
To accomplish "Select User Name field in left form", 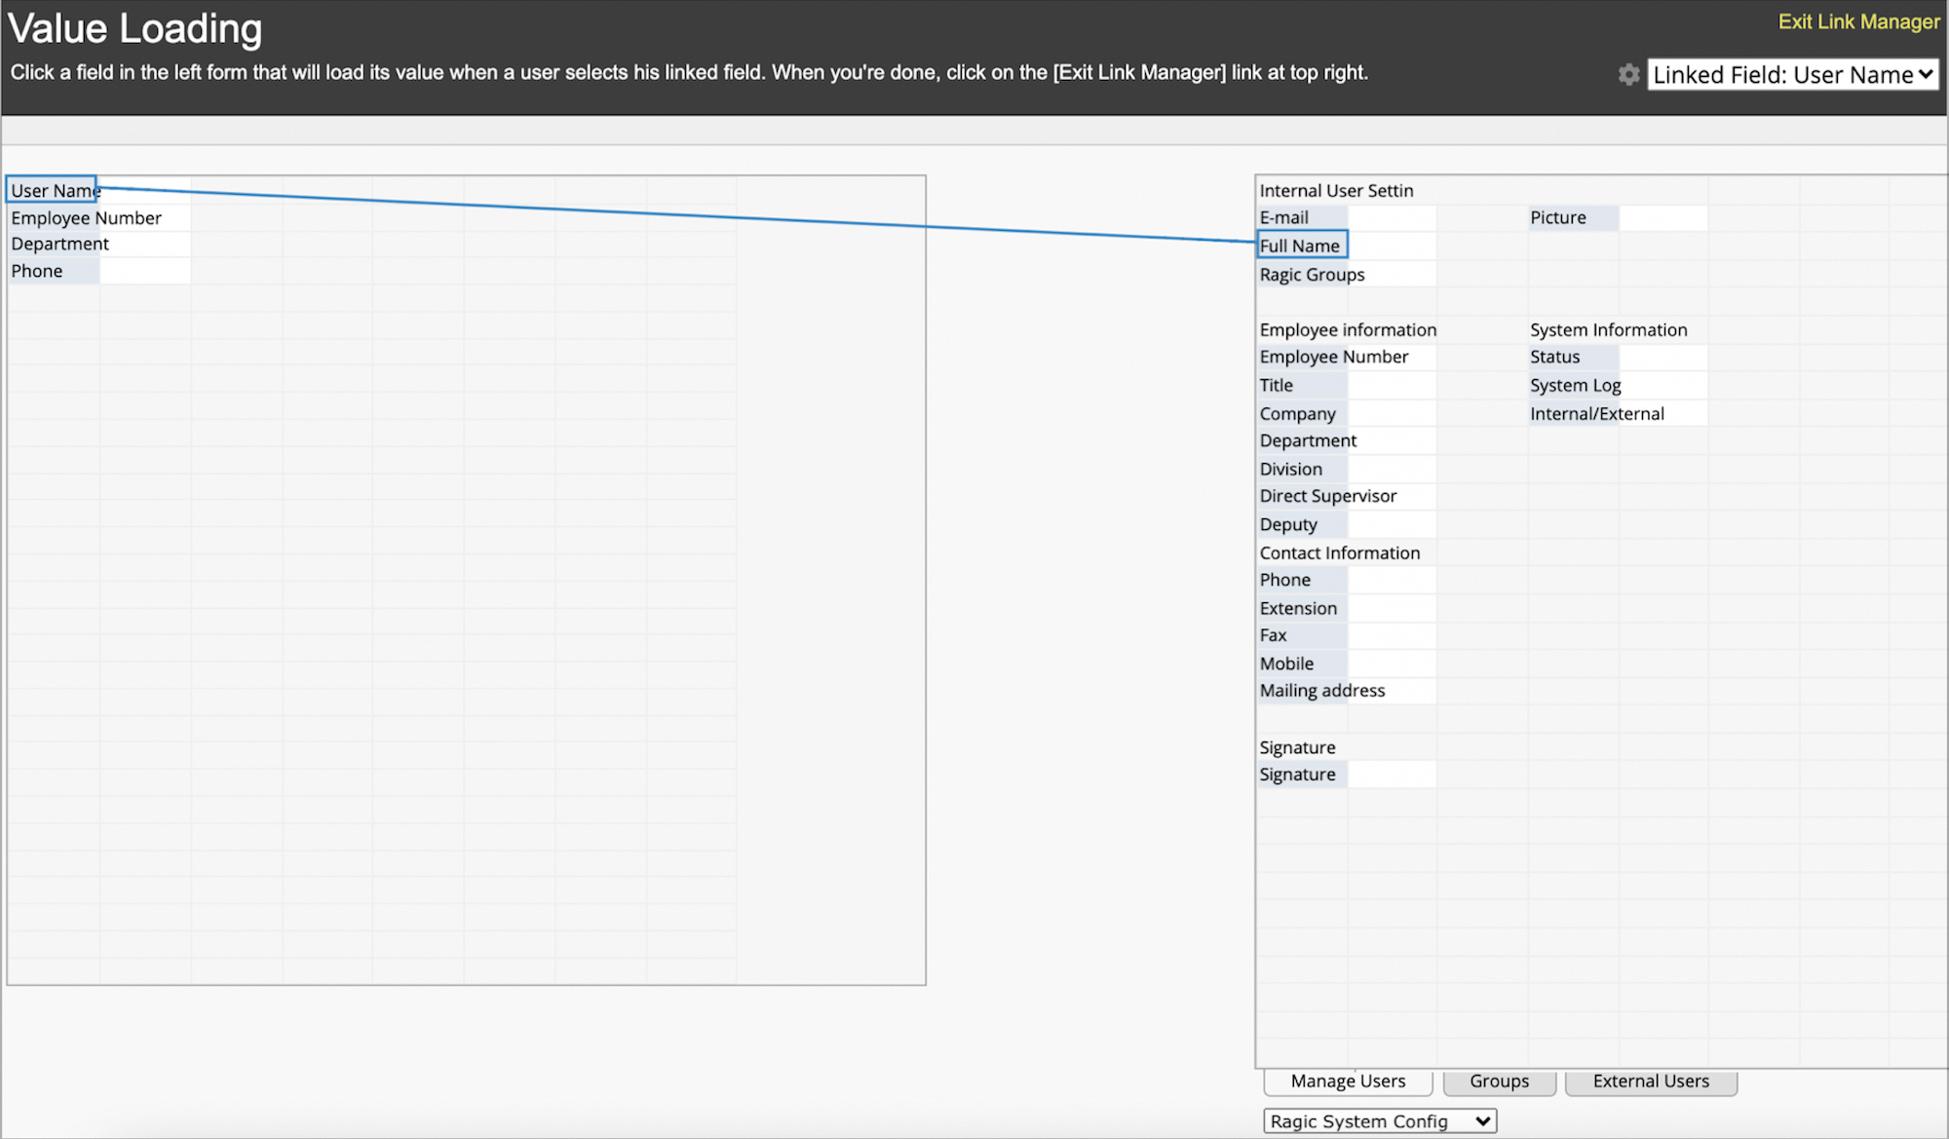I will [53, 190].
